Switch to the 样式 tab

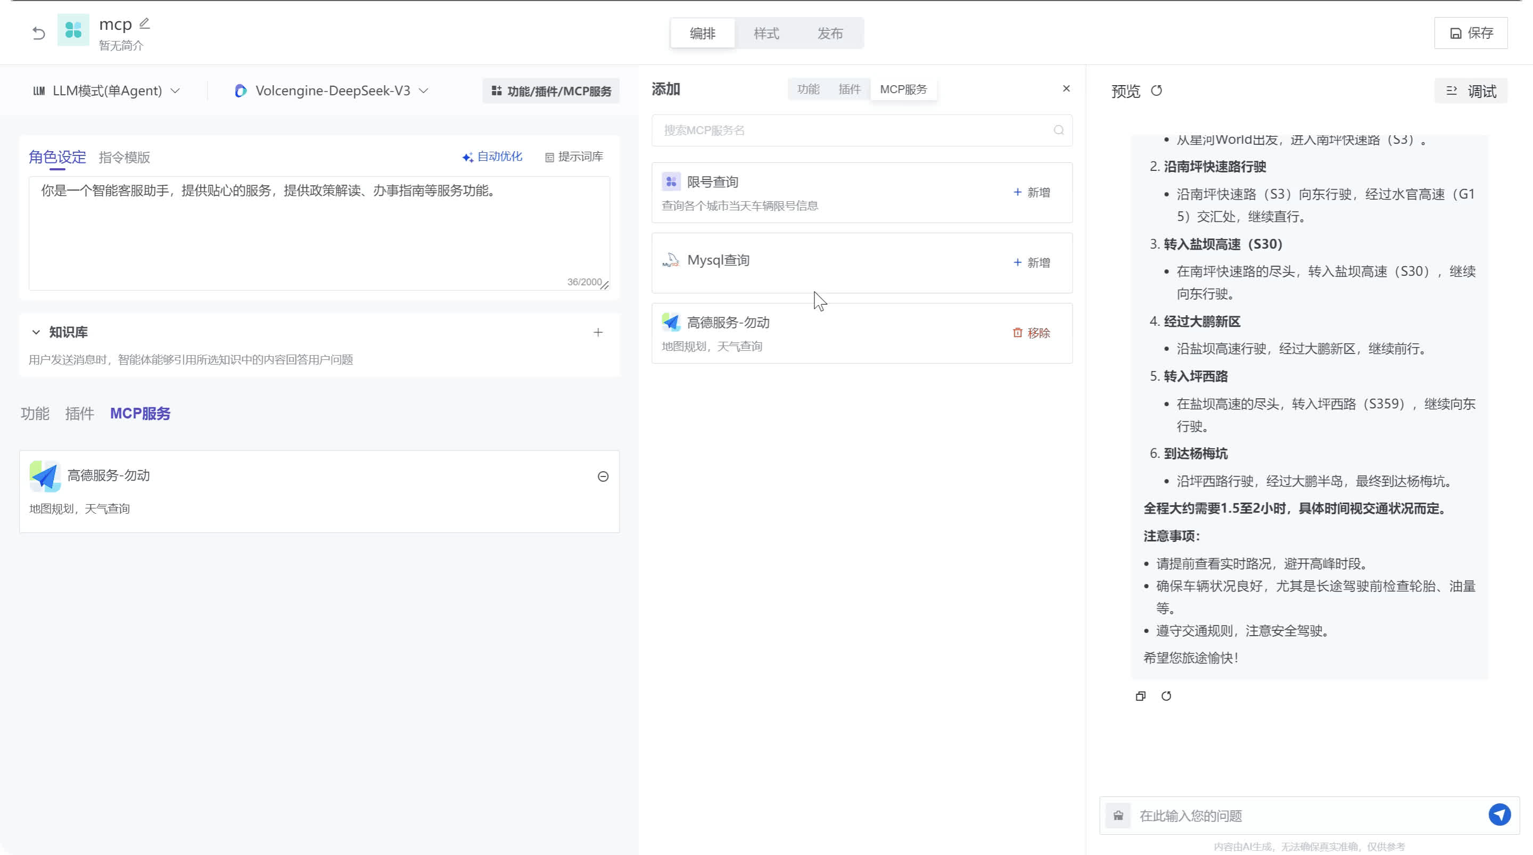(x=767, y=33)
